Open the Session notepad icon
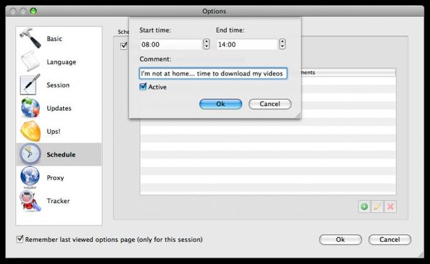Image resolution: width=430 pixels, height=264 pixels. click(30, 85)
